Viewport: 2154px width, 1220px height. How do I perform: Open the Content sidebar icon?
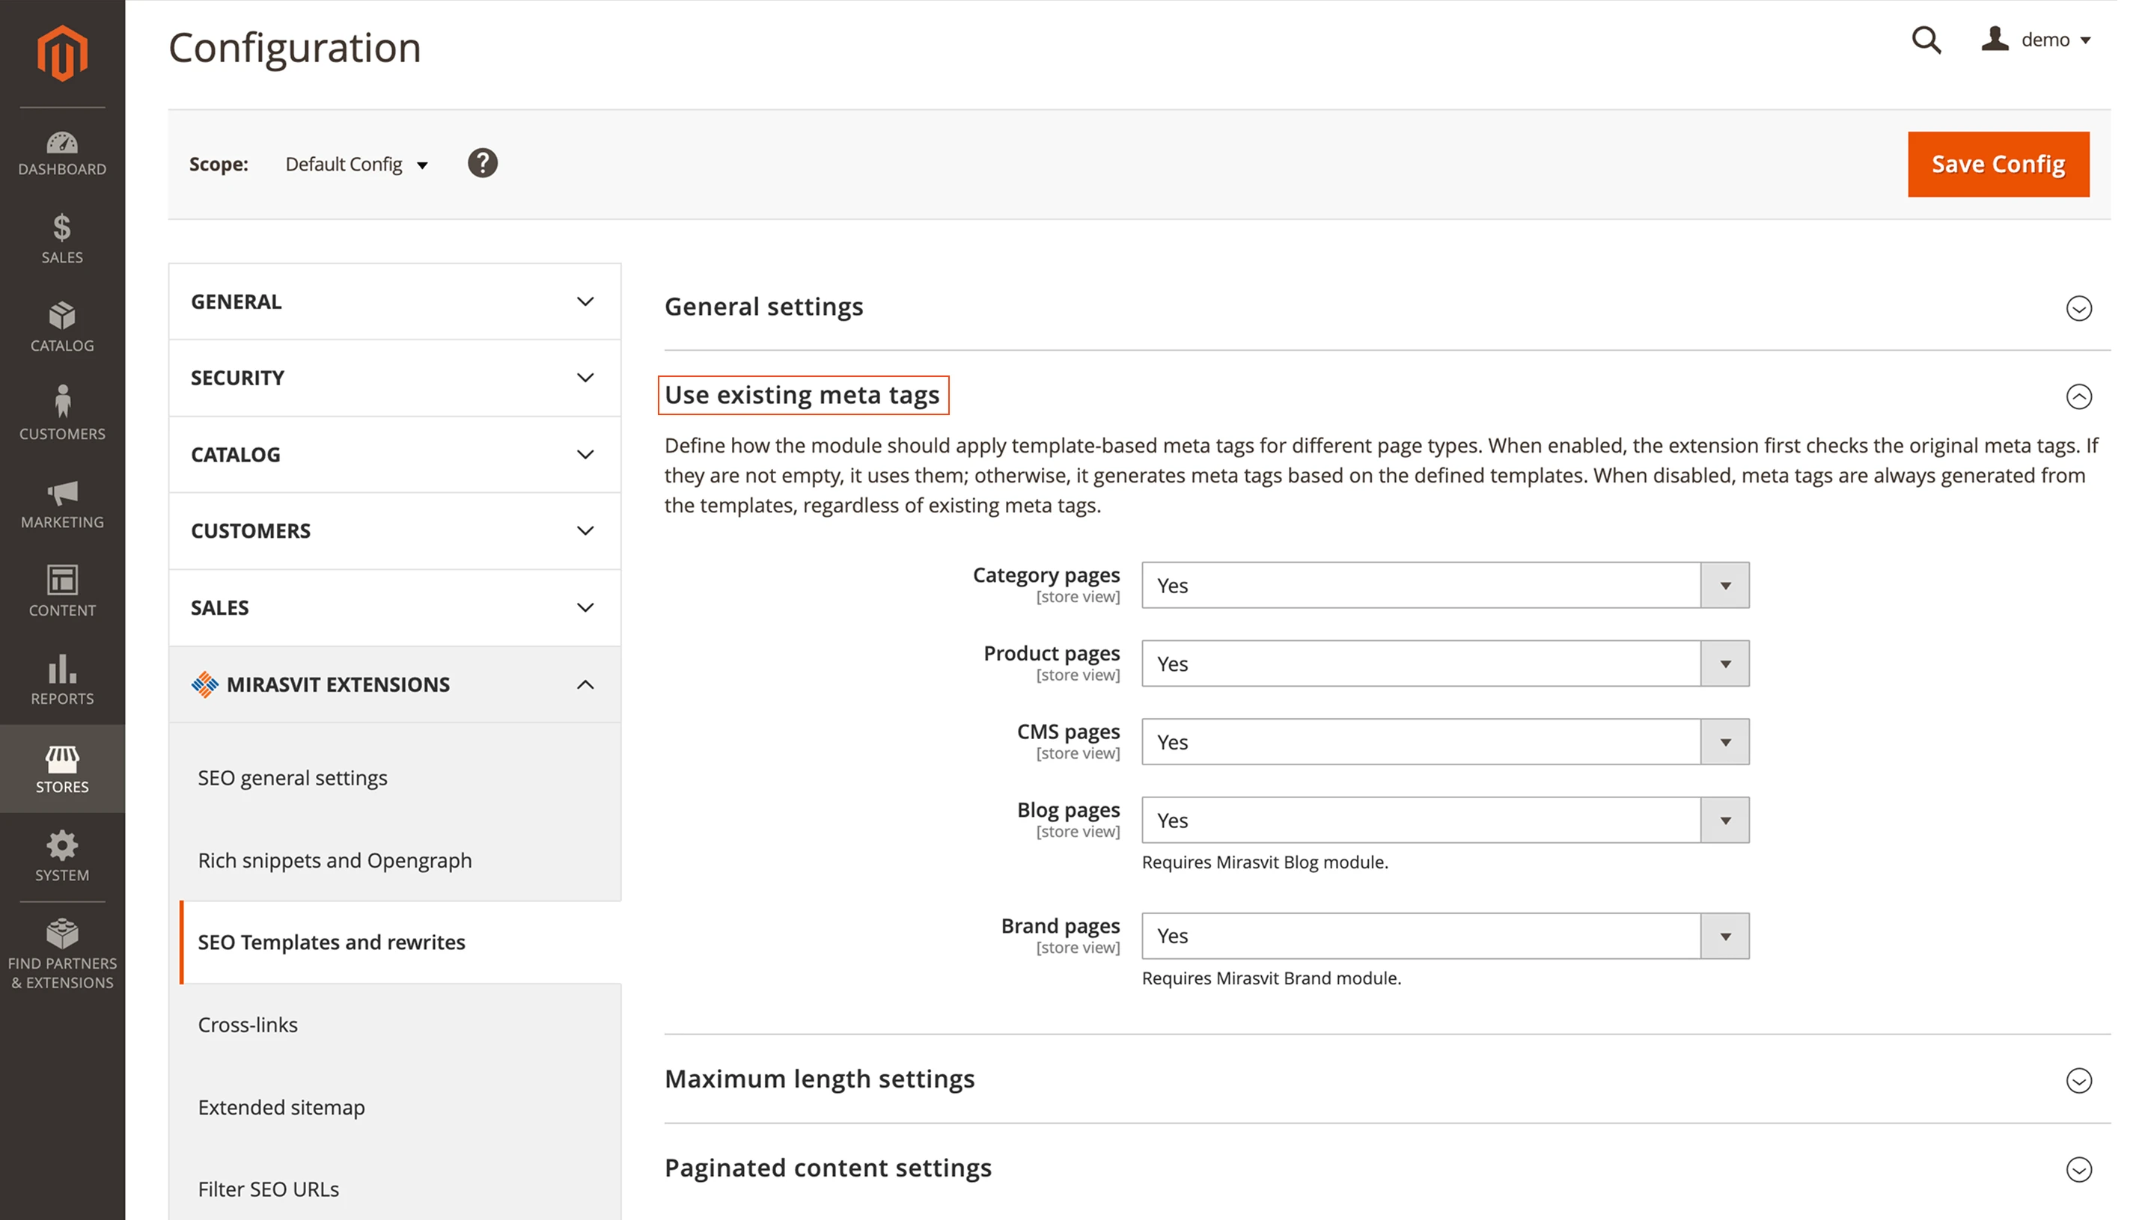pyautogui.click(x=61, y=591)
